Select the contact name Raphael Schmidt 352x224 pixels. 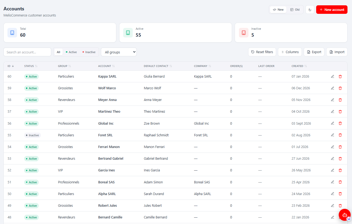[x=156, y=135]
